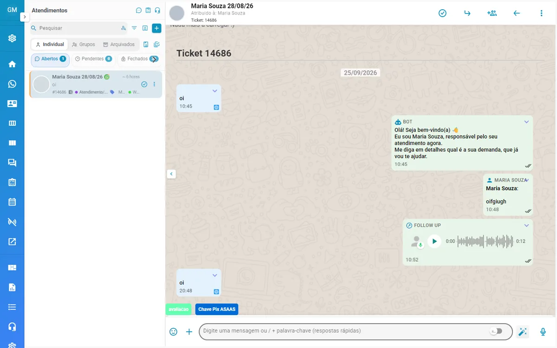Image resolution: width=557 pixels, height=348 pixels.
Task: Expand the sidebar with top chevron
Action: coord(25,17)
